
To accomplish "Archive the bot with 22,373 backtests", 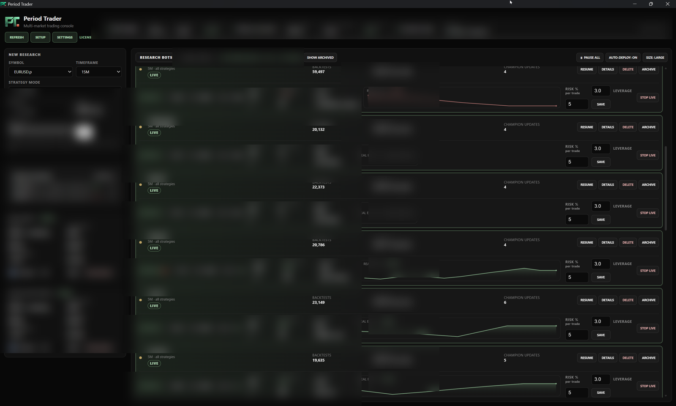I will 649,185.
